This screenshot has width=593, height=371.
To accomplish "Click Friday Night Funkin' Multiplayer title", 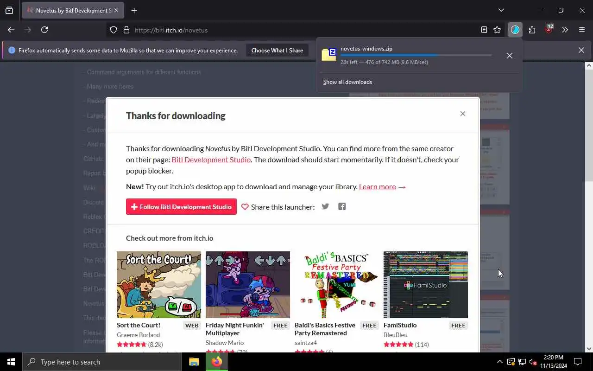I will (x=235, y=329).
